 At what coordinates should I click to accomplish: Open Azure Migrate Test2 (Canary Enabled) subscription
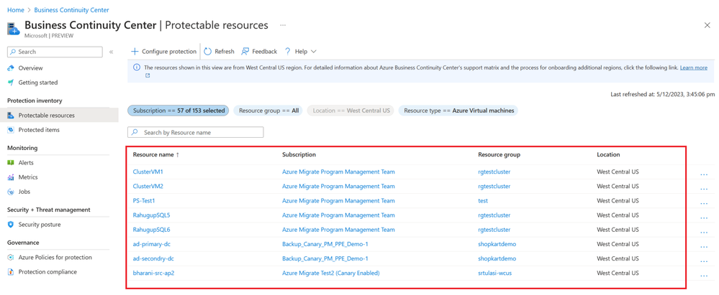pyautogui.click(x=331, y=273)
